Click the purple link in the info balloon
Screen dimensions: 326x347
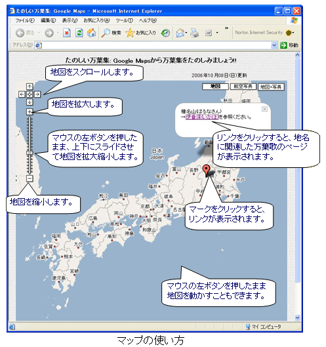[x=202, y=117]
